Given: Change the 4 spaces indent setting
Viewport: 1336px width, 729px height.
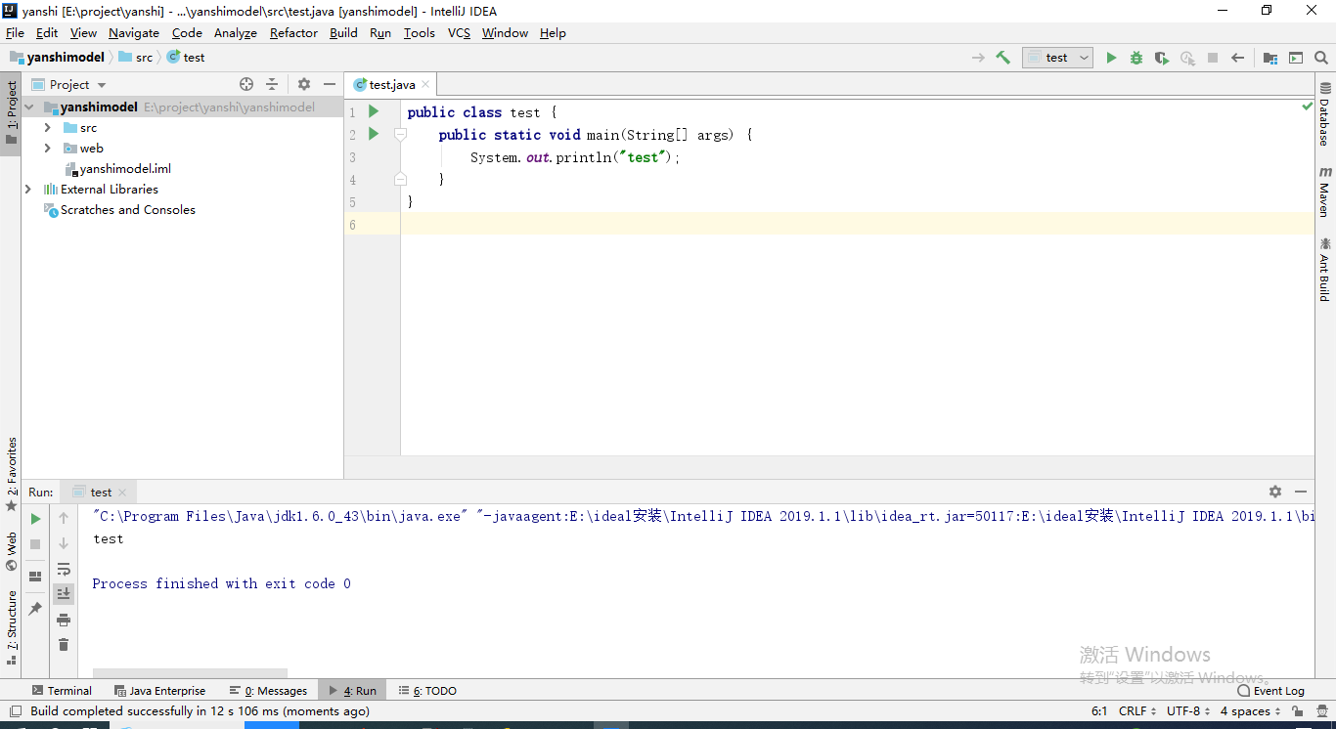Looking at the screenshot, I should pos(1251,711).
